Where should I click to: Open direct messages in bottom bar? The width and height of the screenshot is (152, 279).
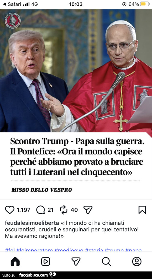[x=76, y=262]
